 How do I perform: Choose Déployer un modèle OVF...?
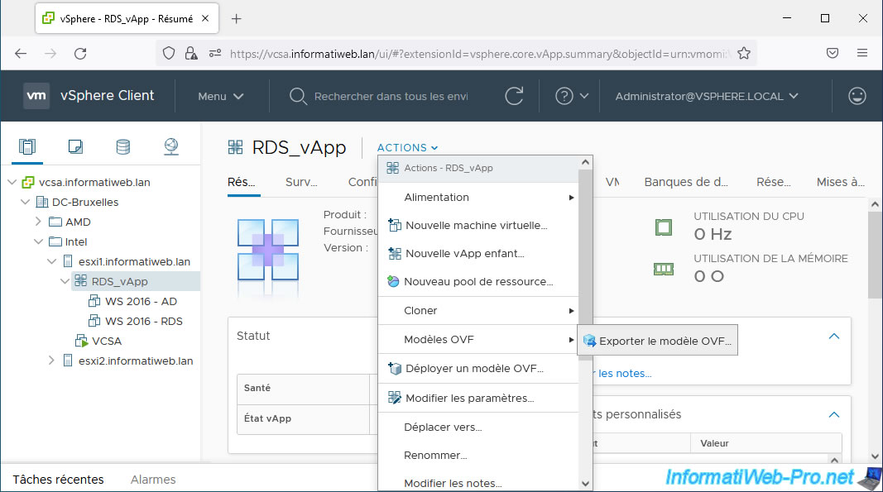(x=478, y=369)
